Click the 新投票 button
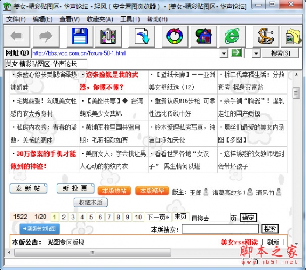This screenshot has height=270, width=306. tap(75, 188)
